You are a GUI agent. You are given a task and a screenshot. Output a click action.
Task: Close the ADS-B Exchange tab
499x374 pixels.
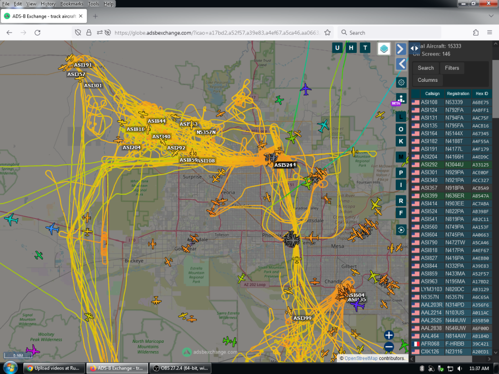pyautogui.click(x=81, y=16)
